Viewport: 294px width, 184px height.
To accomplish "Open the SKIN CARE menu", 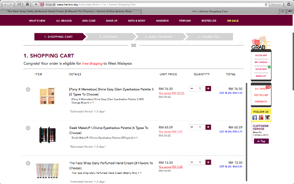I will pos(89,21).
